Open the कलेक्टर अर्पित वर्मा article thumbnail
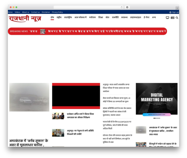The image size is (187, 158). pyautogui.click(x=58, y=116)
